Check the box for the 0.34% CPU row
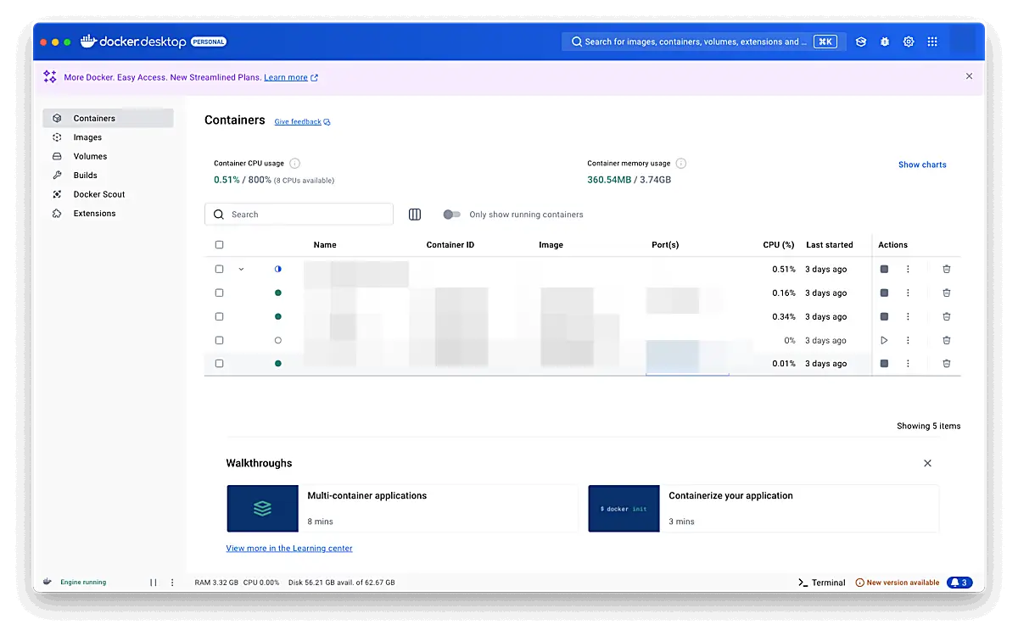This screenshot has height=636, width=1018. click(219, 316)
